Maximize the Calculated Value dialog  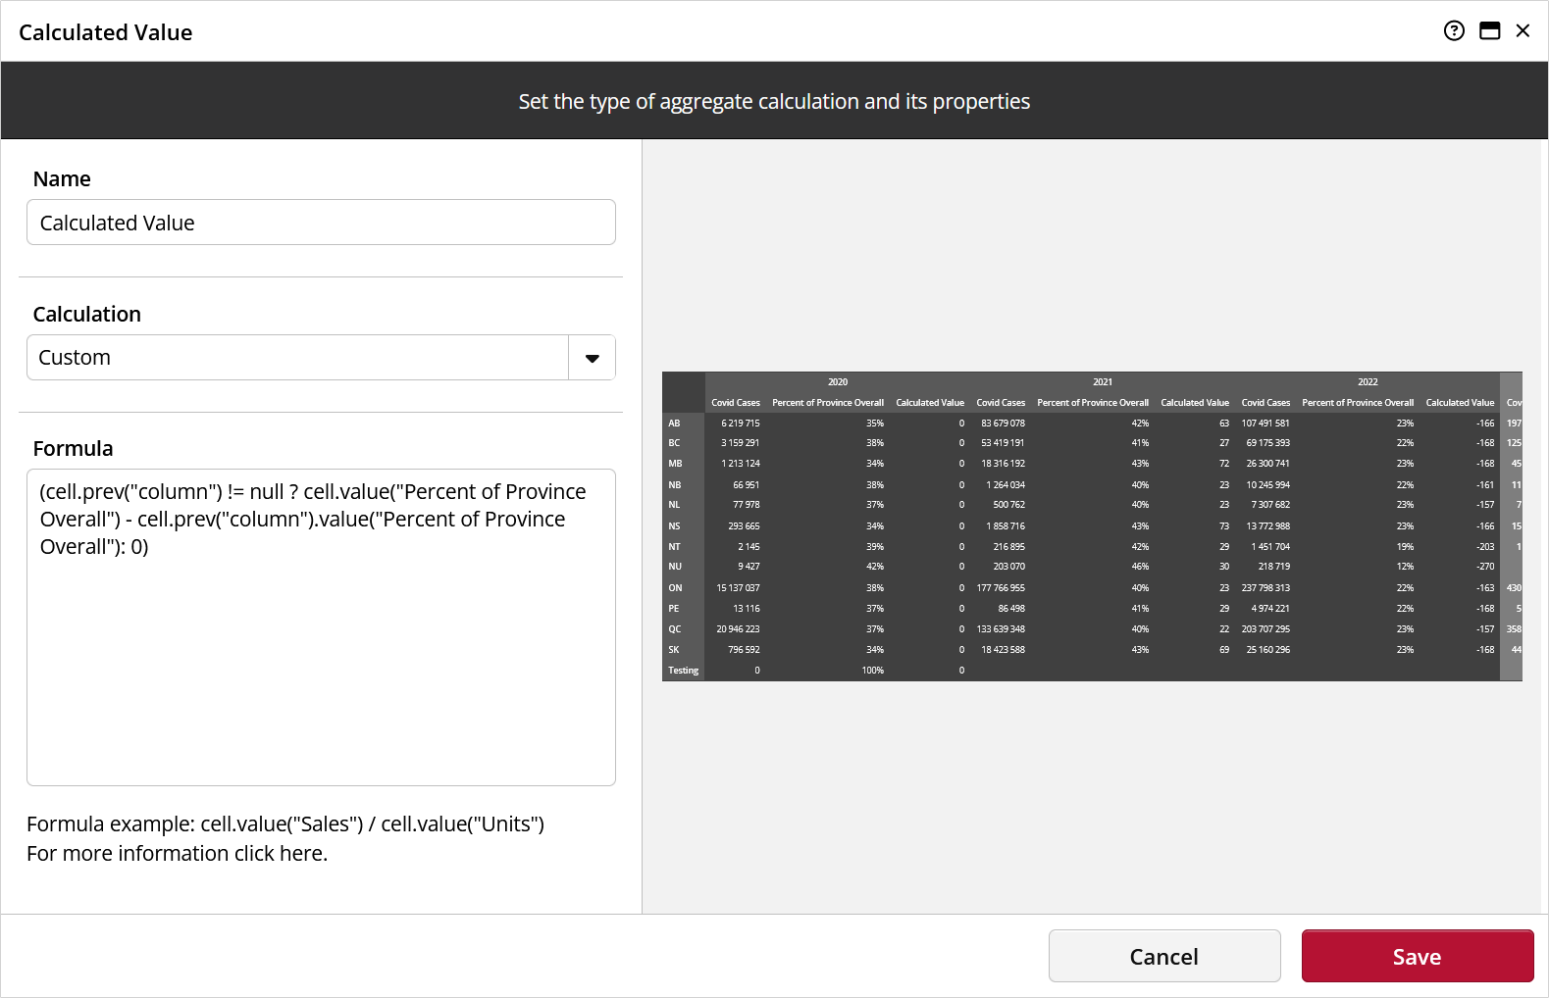coord(1489,30)
